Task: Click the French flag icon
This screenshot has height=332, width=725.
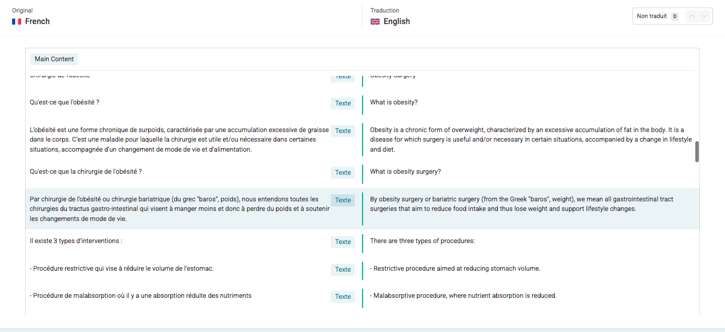Action: [x=17, y=22]
